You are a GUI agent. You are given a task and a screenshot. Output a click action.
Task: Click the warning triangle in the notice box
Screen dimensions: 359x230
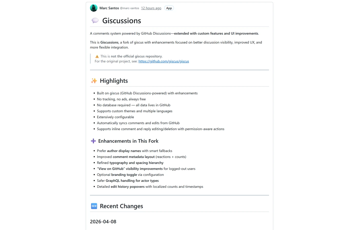pyautogui.click(x=97, y=56)
